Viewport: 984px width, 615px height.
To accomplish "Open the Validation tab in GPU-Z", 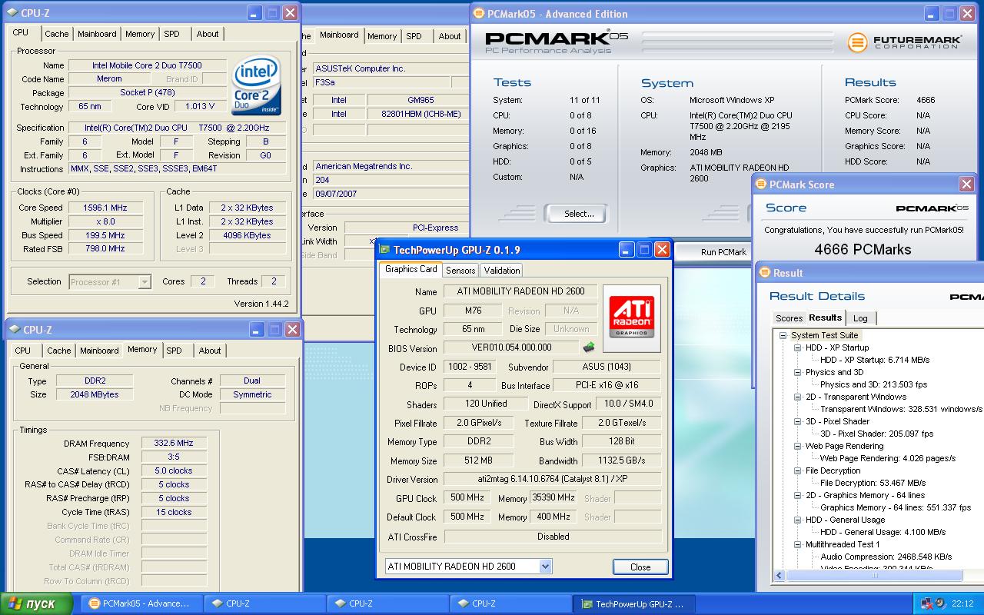I will pyautogui.click(x=502, y=271).
